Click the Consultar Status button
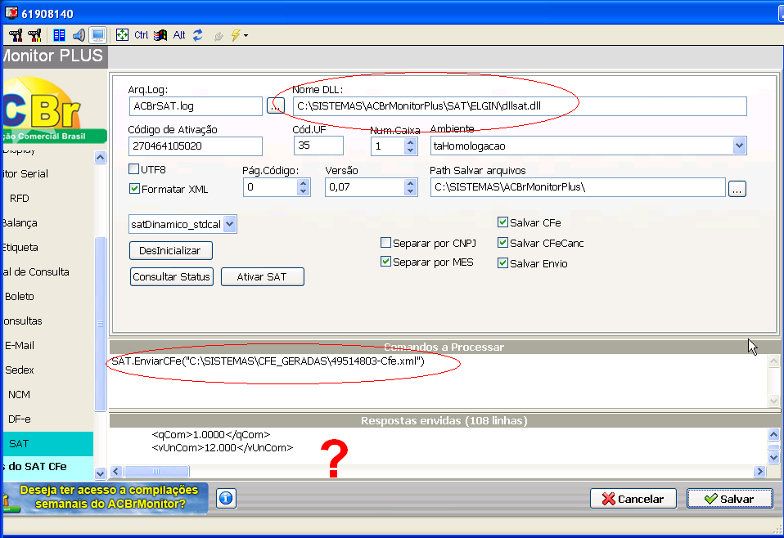The image size is (784, 538). pos(172,276)
